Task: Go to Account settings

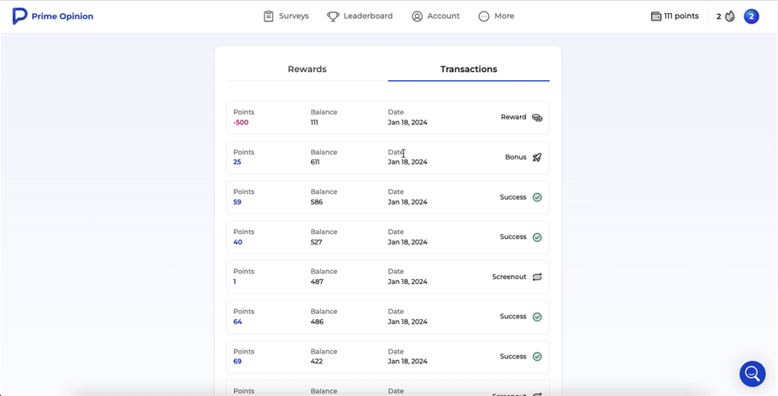Action: [x=436, y=16]
